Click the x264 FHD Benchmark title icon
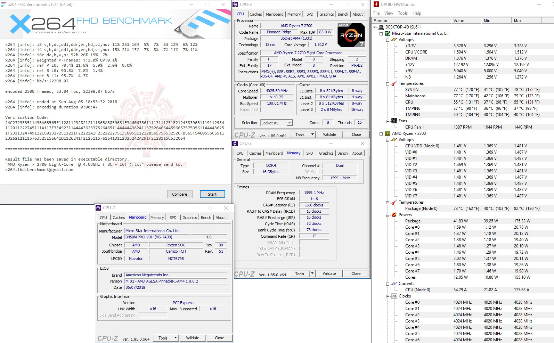554x343 pixels. point(3,5)
